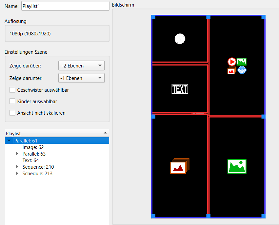
Task: Open the Zeige darunter dropdown
Action: pyautogui.click(x=81, y=78)
